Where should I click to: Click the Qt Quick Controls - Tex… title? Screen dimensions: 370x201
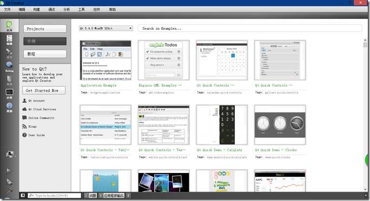162,150
